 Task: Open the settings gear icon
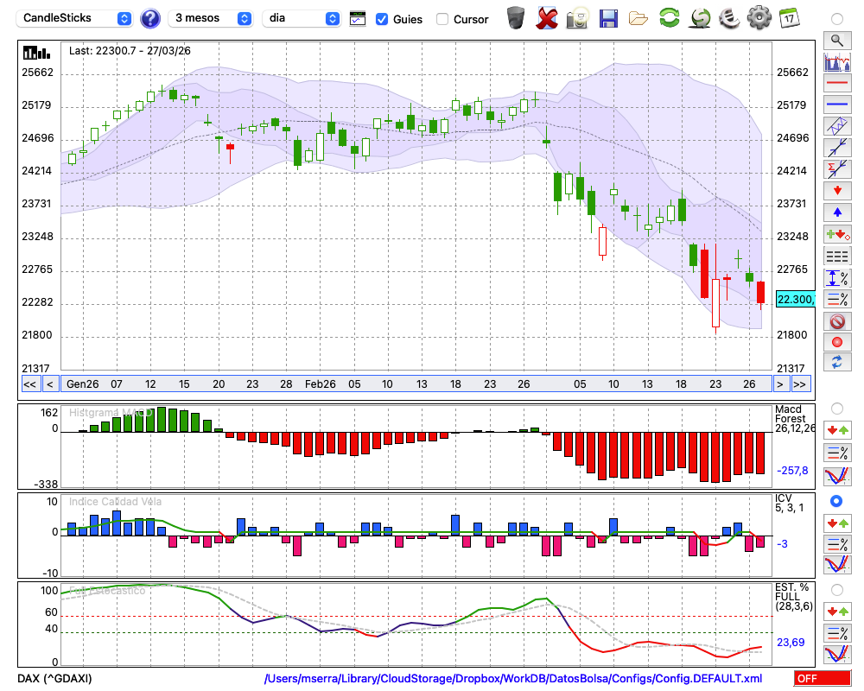click(759, 17)
